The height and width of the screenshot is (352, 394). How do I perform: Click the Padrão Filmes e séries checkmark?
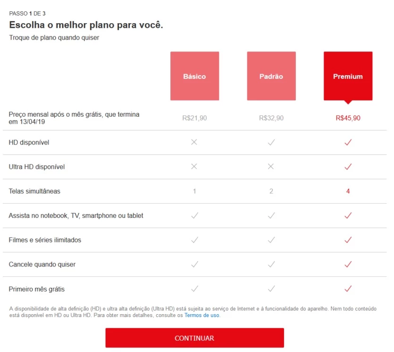tap(271, 240)
